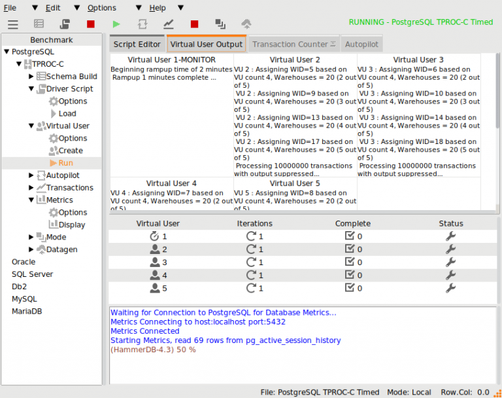
Task: Click wrench status icon for Virtual User 3
Action: click(450, 262)
